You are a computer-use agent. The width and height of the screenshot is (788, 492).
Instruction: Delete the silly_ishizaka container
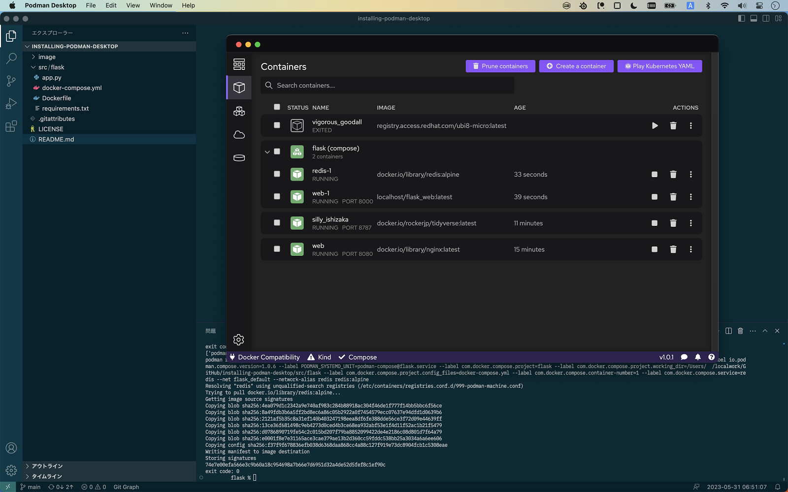[673, 223]
